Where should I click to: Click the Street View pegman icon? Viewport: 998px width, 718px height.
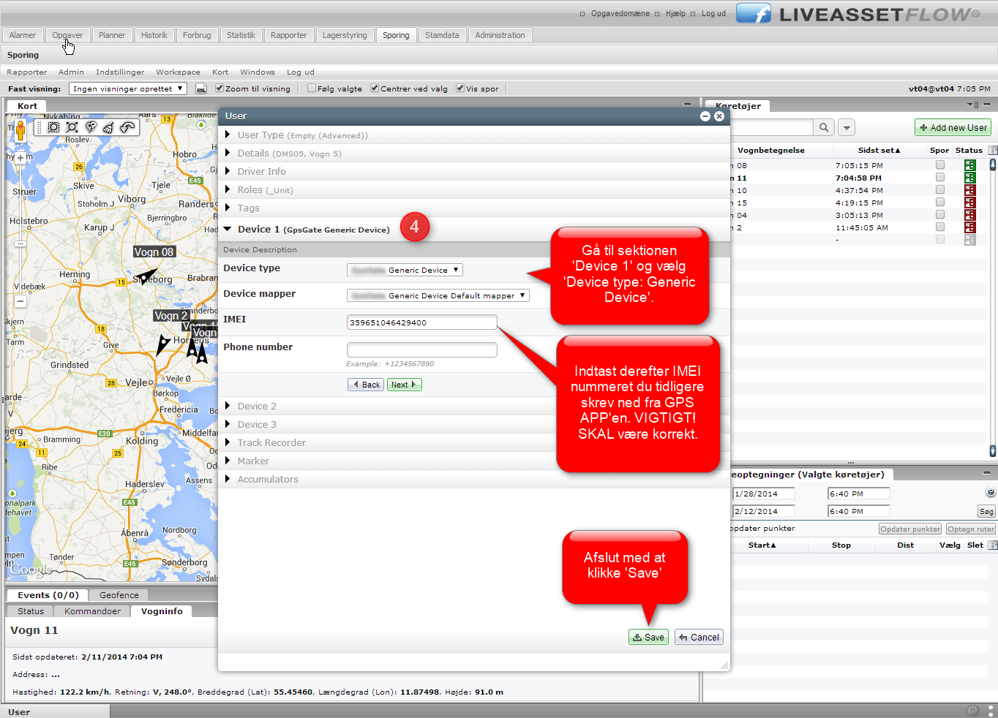click(20, 130)
